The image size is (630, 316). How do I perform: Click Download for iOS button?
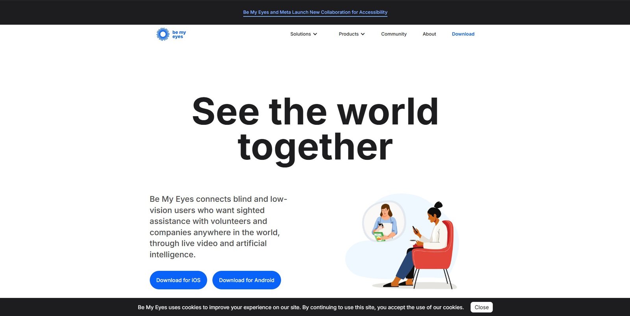[178, 280]
